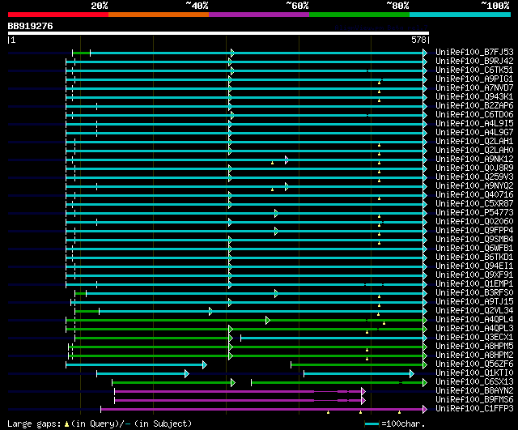Click the red 20% legend color bar
This screenshot has width=518, height=430.
[x=58, y=15]
